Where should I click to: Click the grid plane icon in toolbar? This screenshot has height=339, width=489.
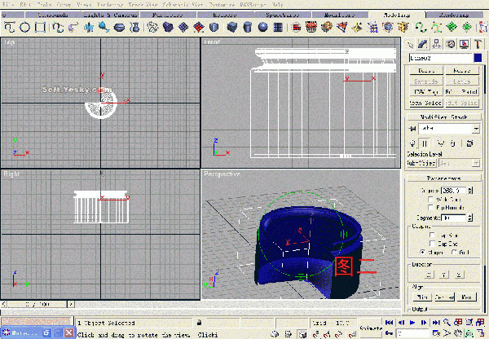tap(278, 28)
